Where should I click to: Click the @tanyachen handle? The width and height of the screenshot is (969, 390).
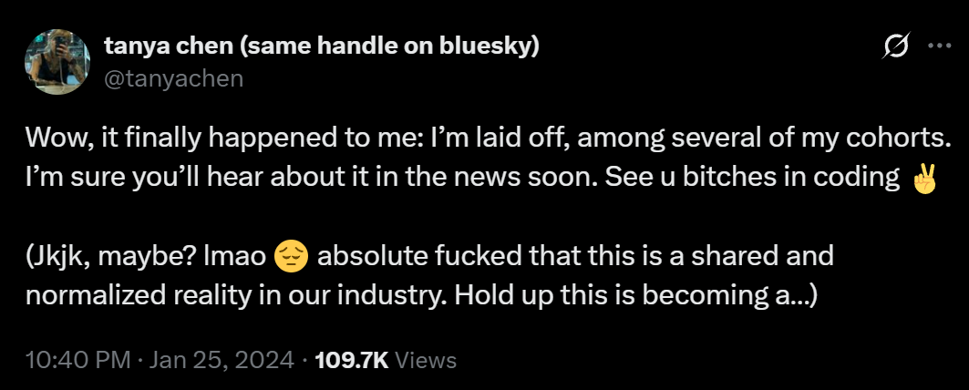pyautogui.click(x=174, y=78)
